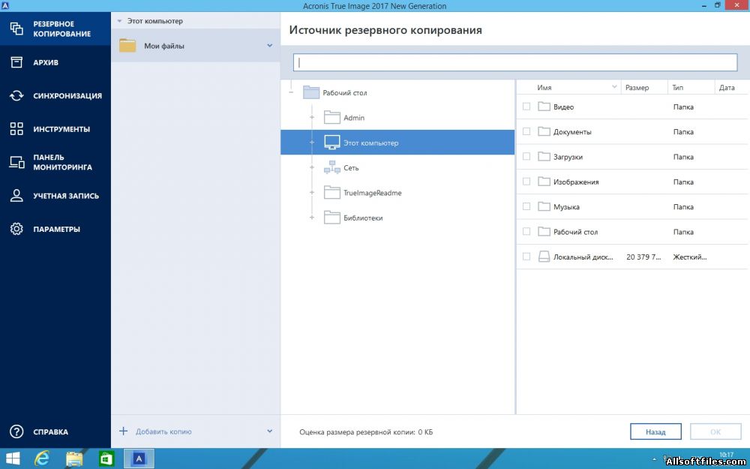Click the Назад button
The image size is (750, 469).
[655, 432]
